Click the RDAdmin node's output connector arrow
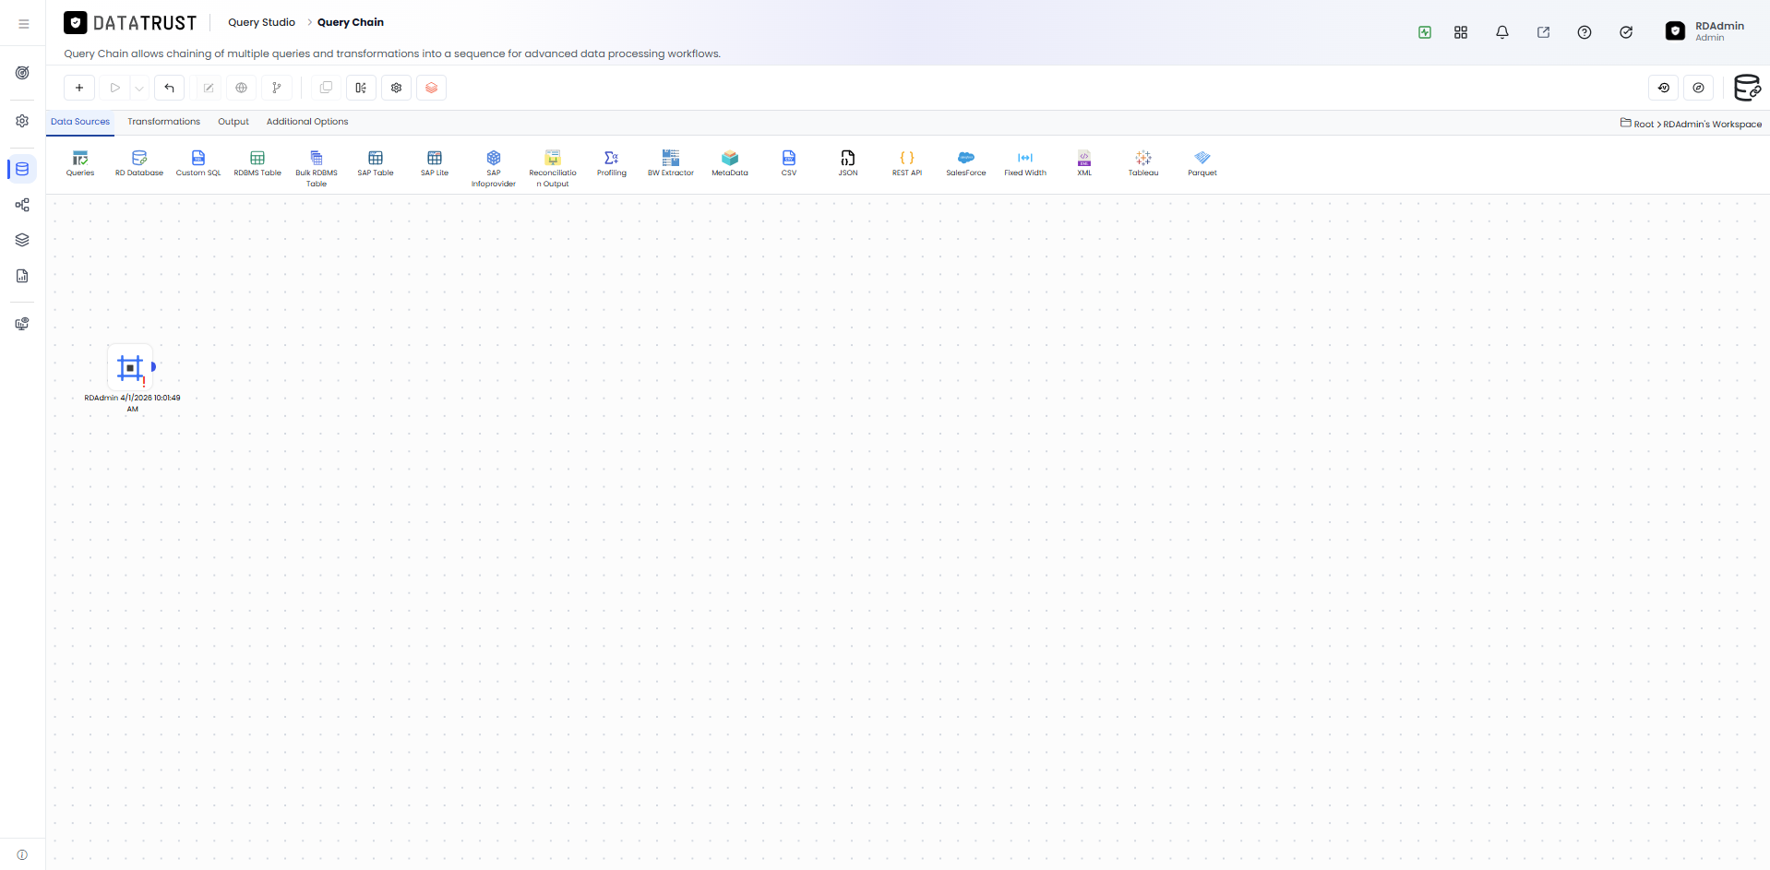The width and height of the screenshot is (1770, 870). tap(153, 366)
